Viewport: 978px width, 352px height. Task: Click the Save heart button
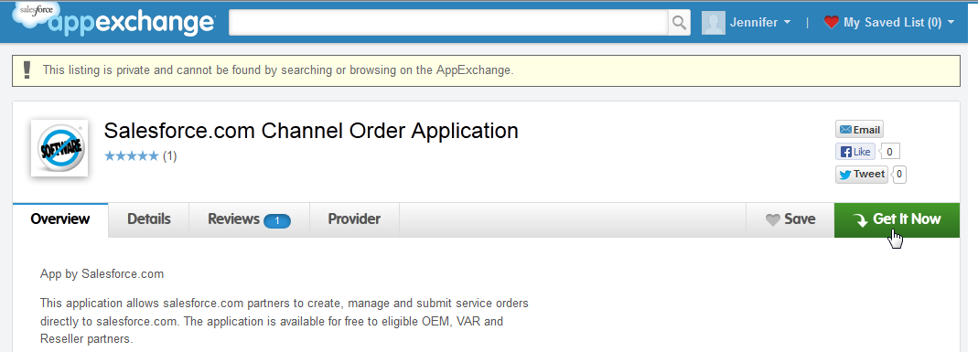tap(790, 219)
